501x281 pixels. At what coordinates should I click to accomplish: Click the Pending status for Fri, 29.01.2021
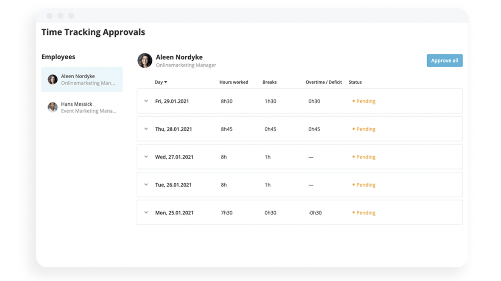(x=366, y=101)
